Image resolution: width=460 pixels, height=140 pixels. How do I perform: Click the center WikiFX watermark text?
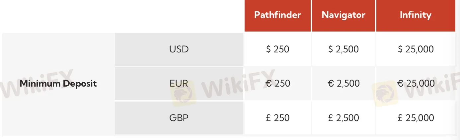[239, 83]
